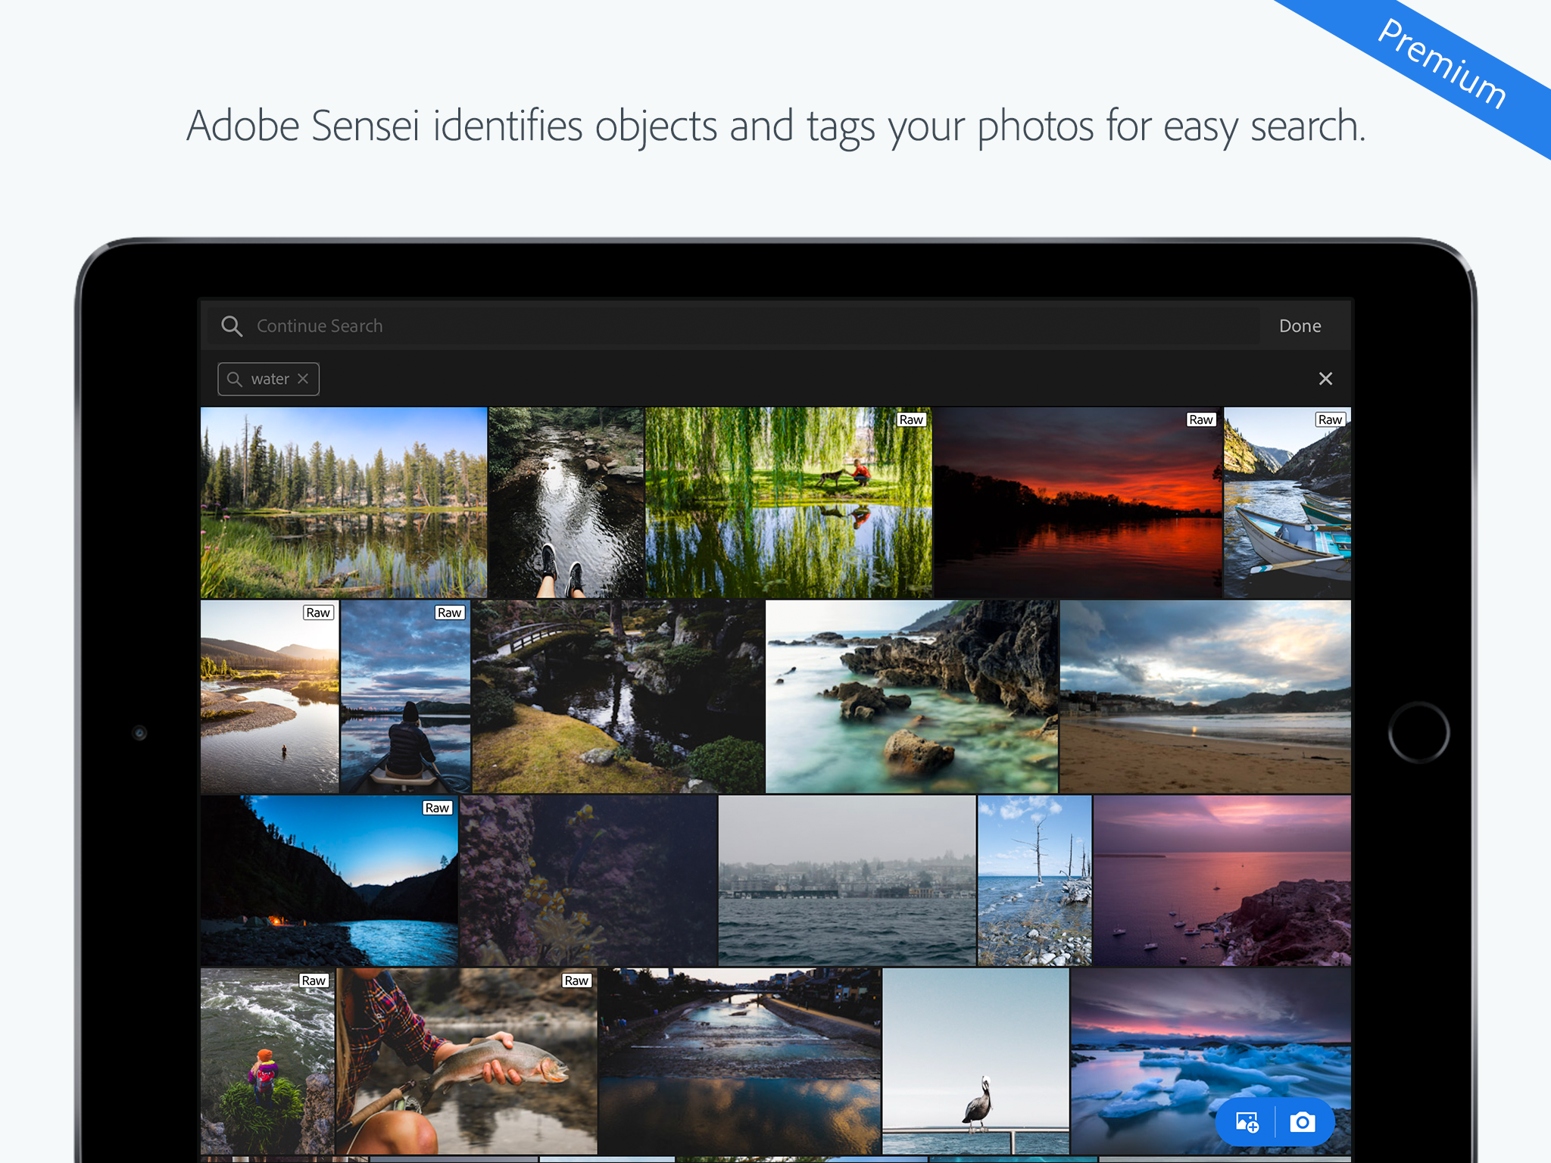Open the blue icebergs sunset photo

point(1211,1062)
